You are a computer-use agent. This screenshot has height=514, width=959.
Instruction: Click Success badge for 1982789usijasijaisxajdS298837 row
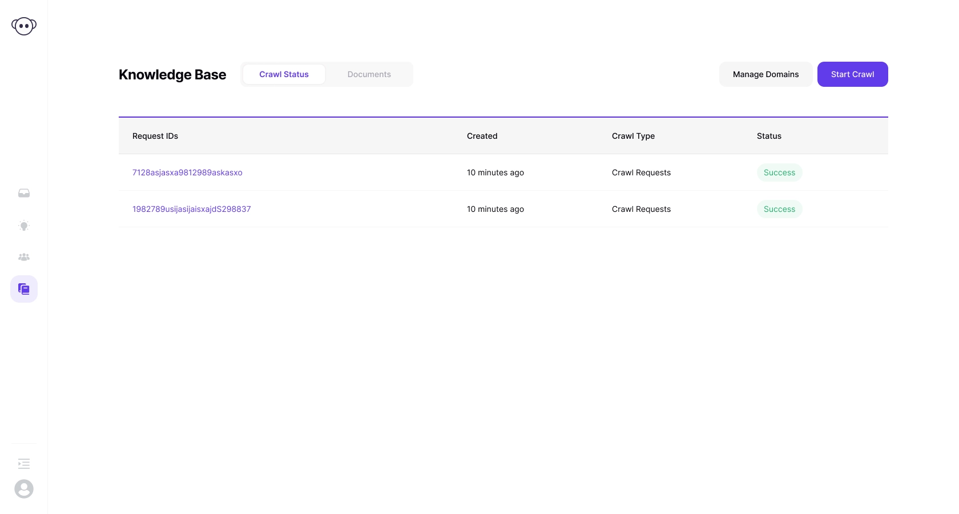(779, 209)
